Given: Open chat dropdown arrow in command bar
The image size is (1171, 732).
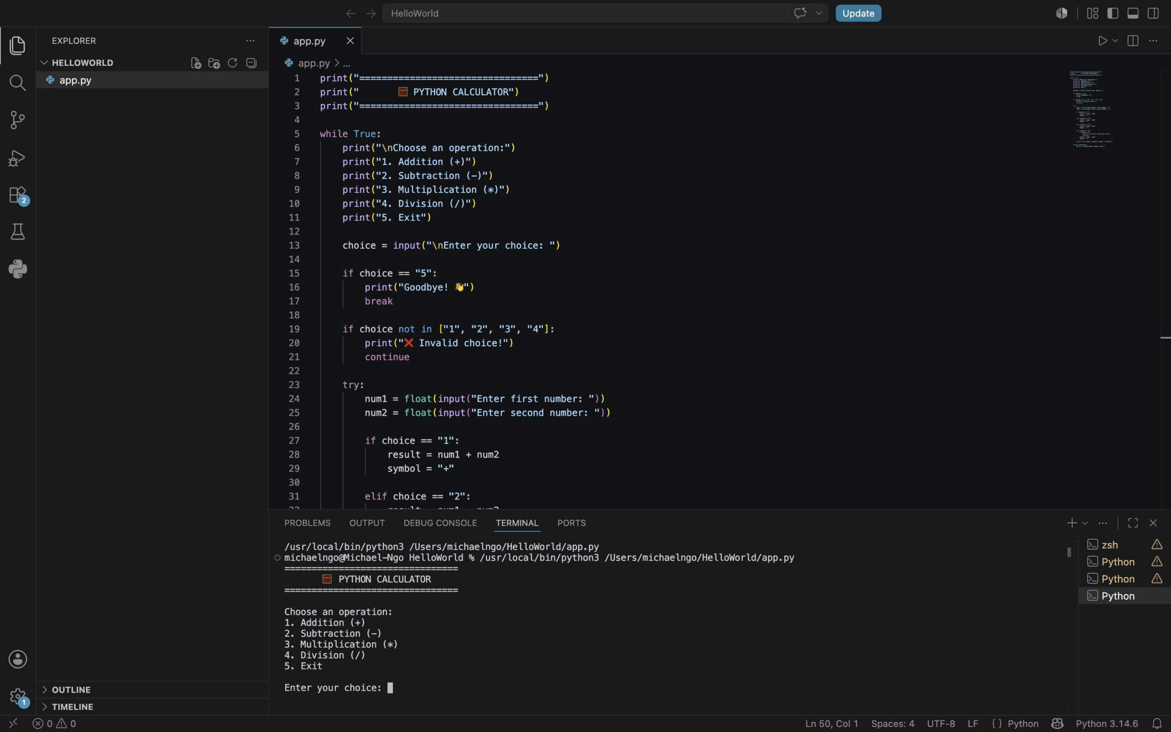Looking at the screenshot, I should click(818, 13).
